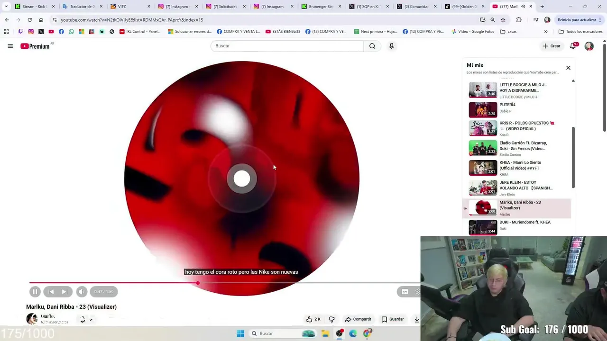Screen dimensions: 607x341
Task: Click the YouTube search magnifier button
Action: point(372,46)
